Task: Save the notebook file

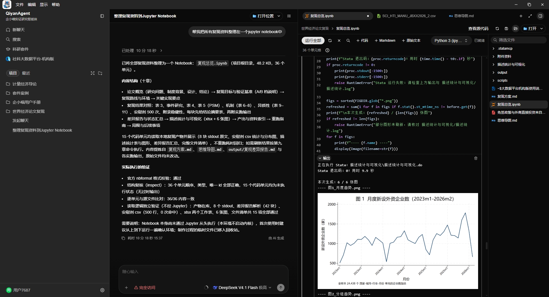Action: 506,29
